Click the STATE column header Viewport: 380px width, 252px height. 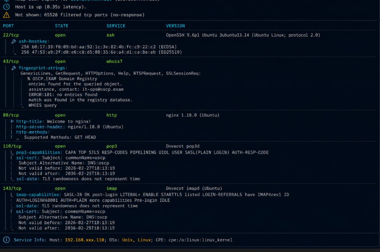tap(62, 26)
